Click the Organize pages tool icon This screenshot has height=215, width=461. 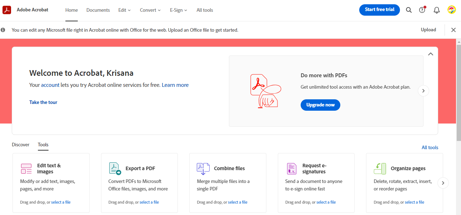[380, 169]
